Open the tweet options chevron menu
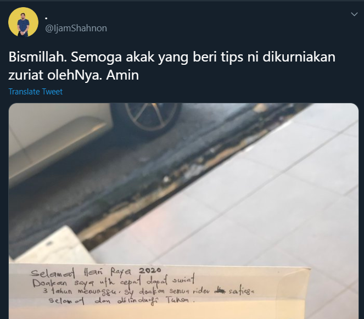The width and height of the screenshot is (364, 319). tap(354, 14)
